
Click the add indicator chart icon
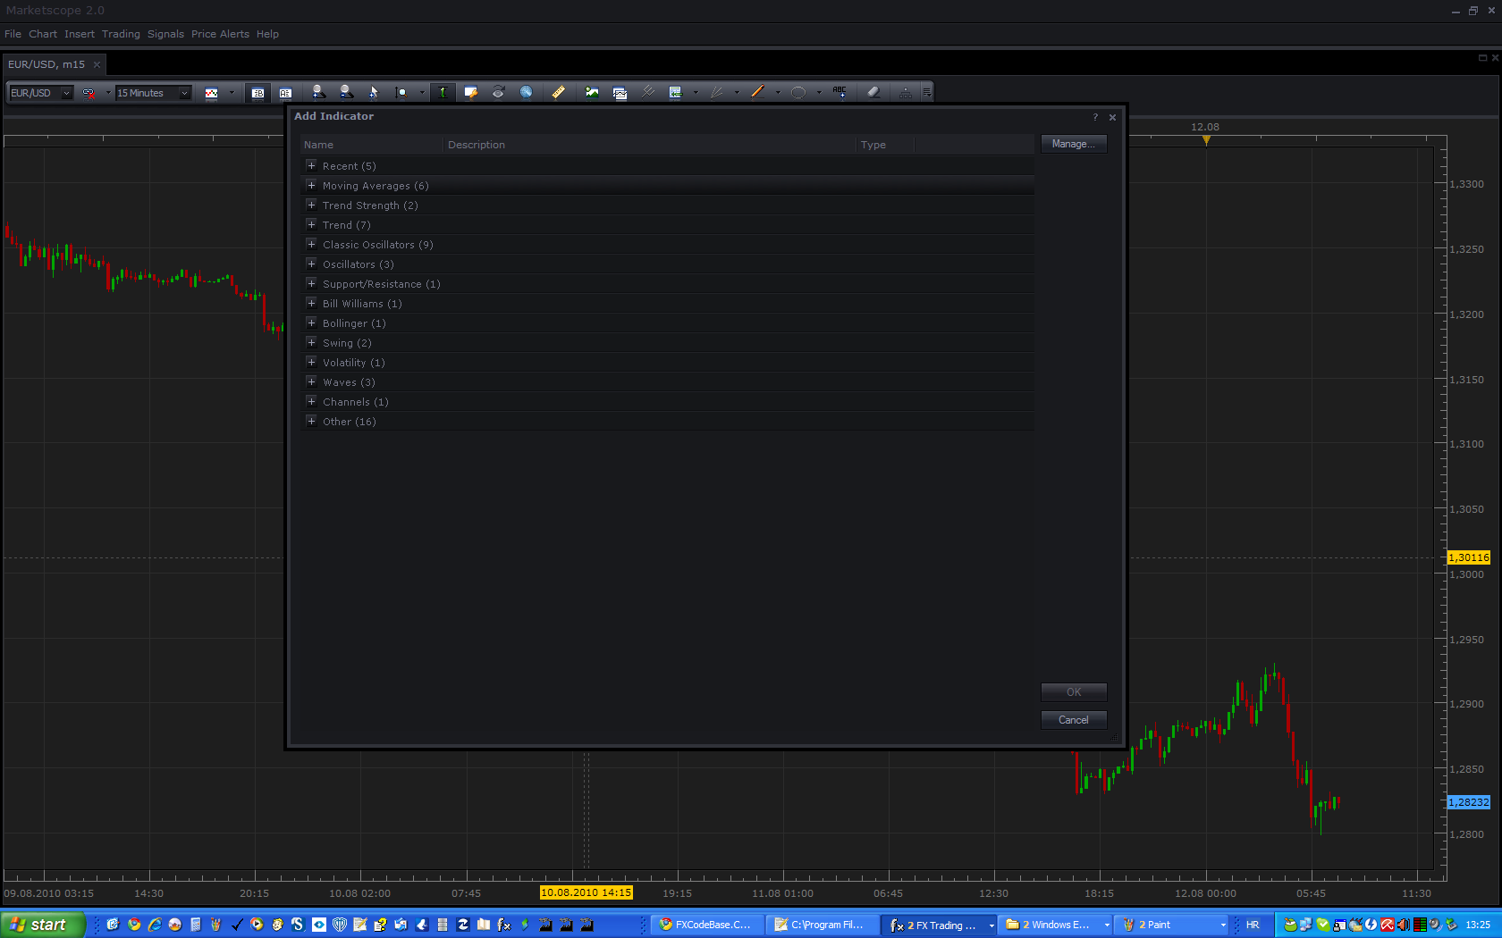(592, 92)
